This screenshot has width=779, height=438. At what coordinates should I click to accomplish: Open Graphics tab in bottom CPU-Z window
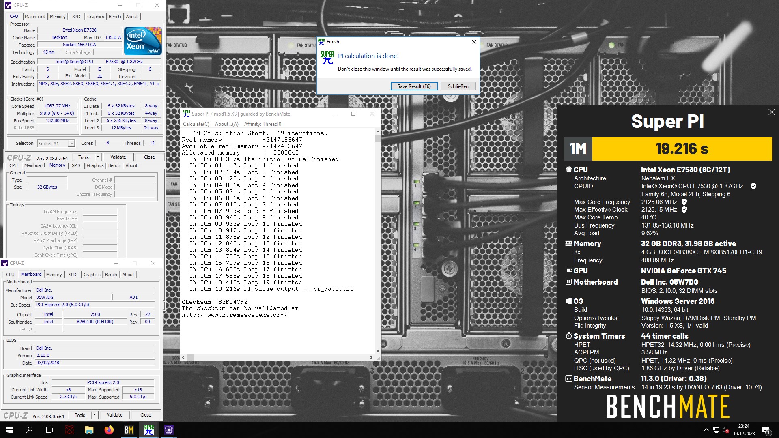pyautogui.click(x=92, y=275)
